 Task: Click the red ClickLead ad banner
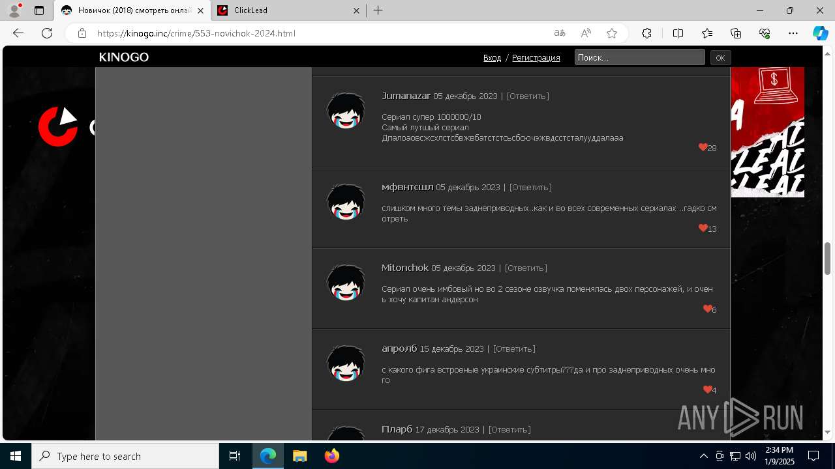click(x=767, y=132)
